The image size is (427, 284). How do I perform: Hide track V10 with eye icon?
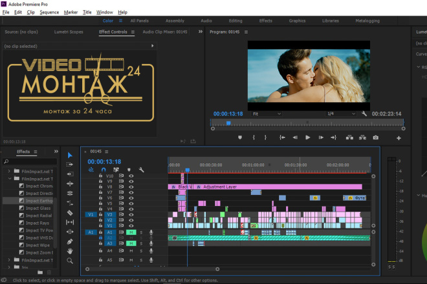point(131,176)
